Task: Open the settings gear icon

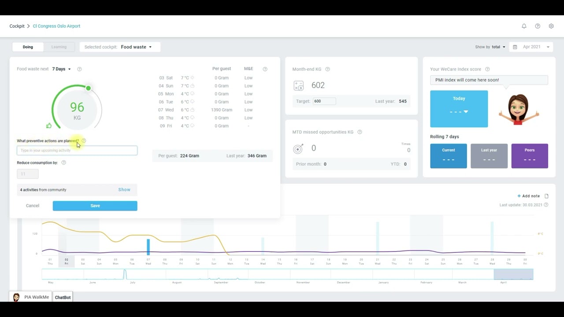Action: (551, 26)
